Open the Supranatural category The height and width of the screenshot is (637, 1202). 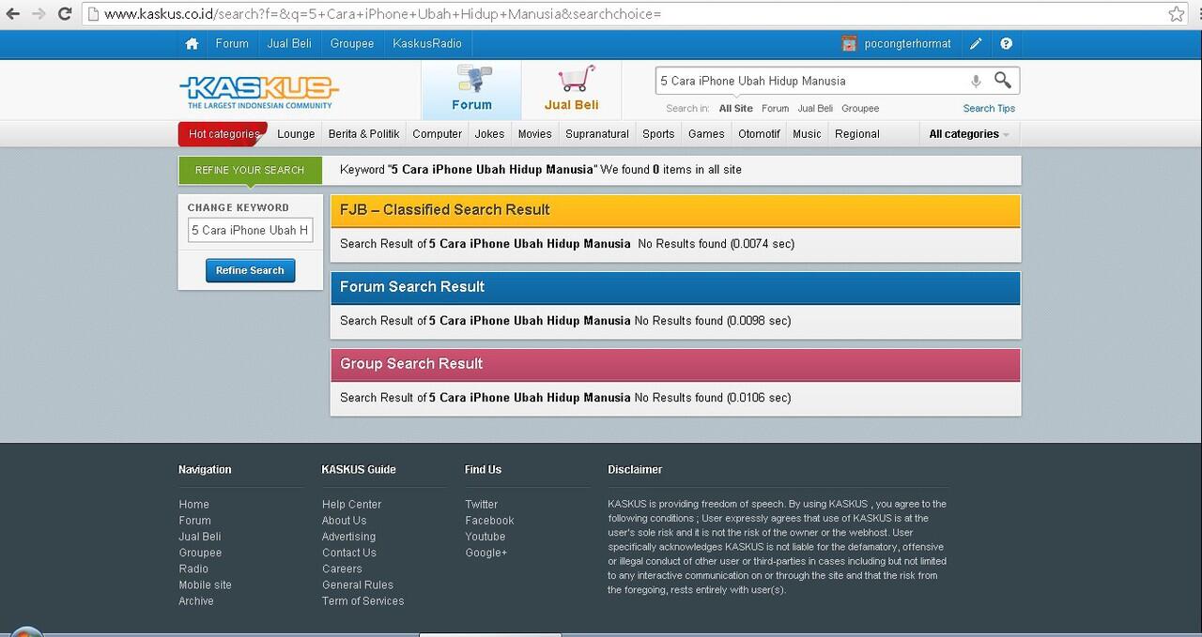pos(597,134)
